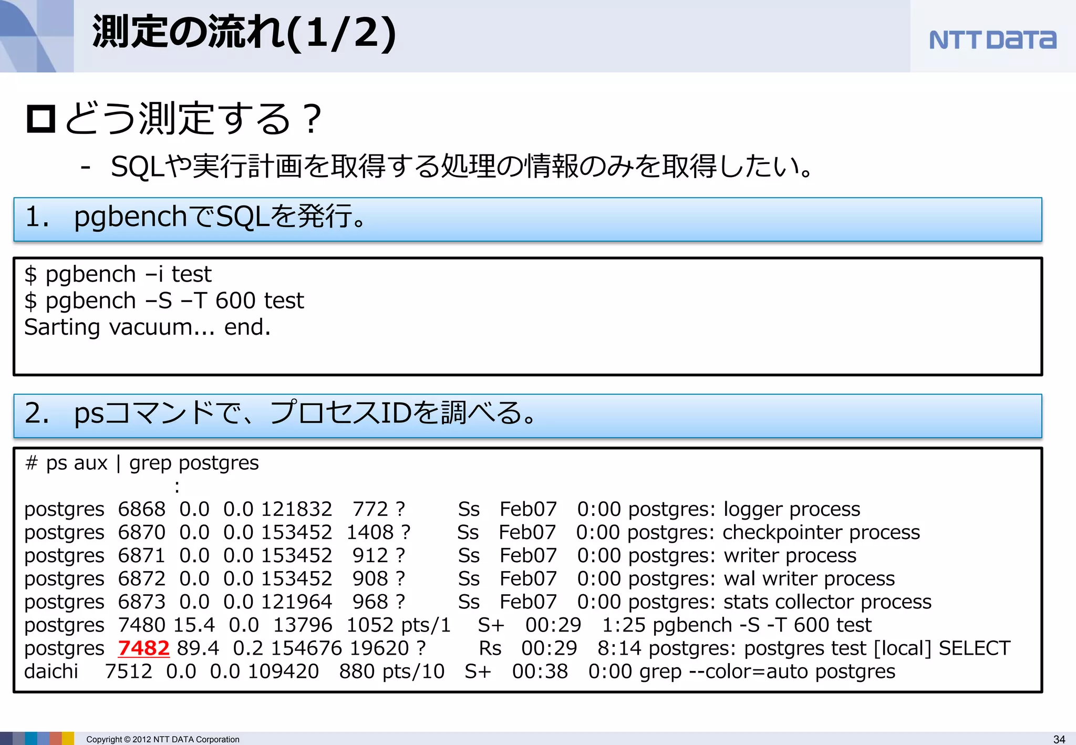
Task: Select the sentence SQLや実行計画を取得する処理の情報のみを取得したい。
Action: 462,167
